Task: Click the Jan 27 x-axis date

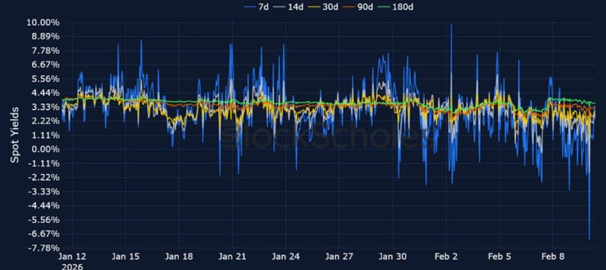Action: tap(339, 257)
